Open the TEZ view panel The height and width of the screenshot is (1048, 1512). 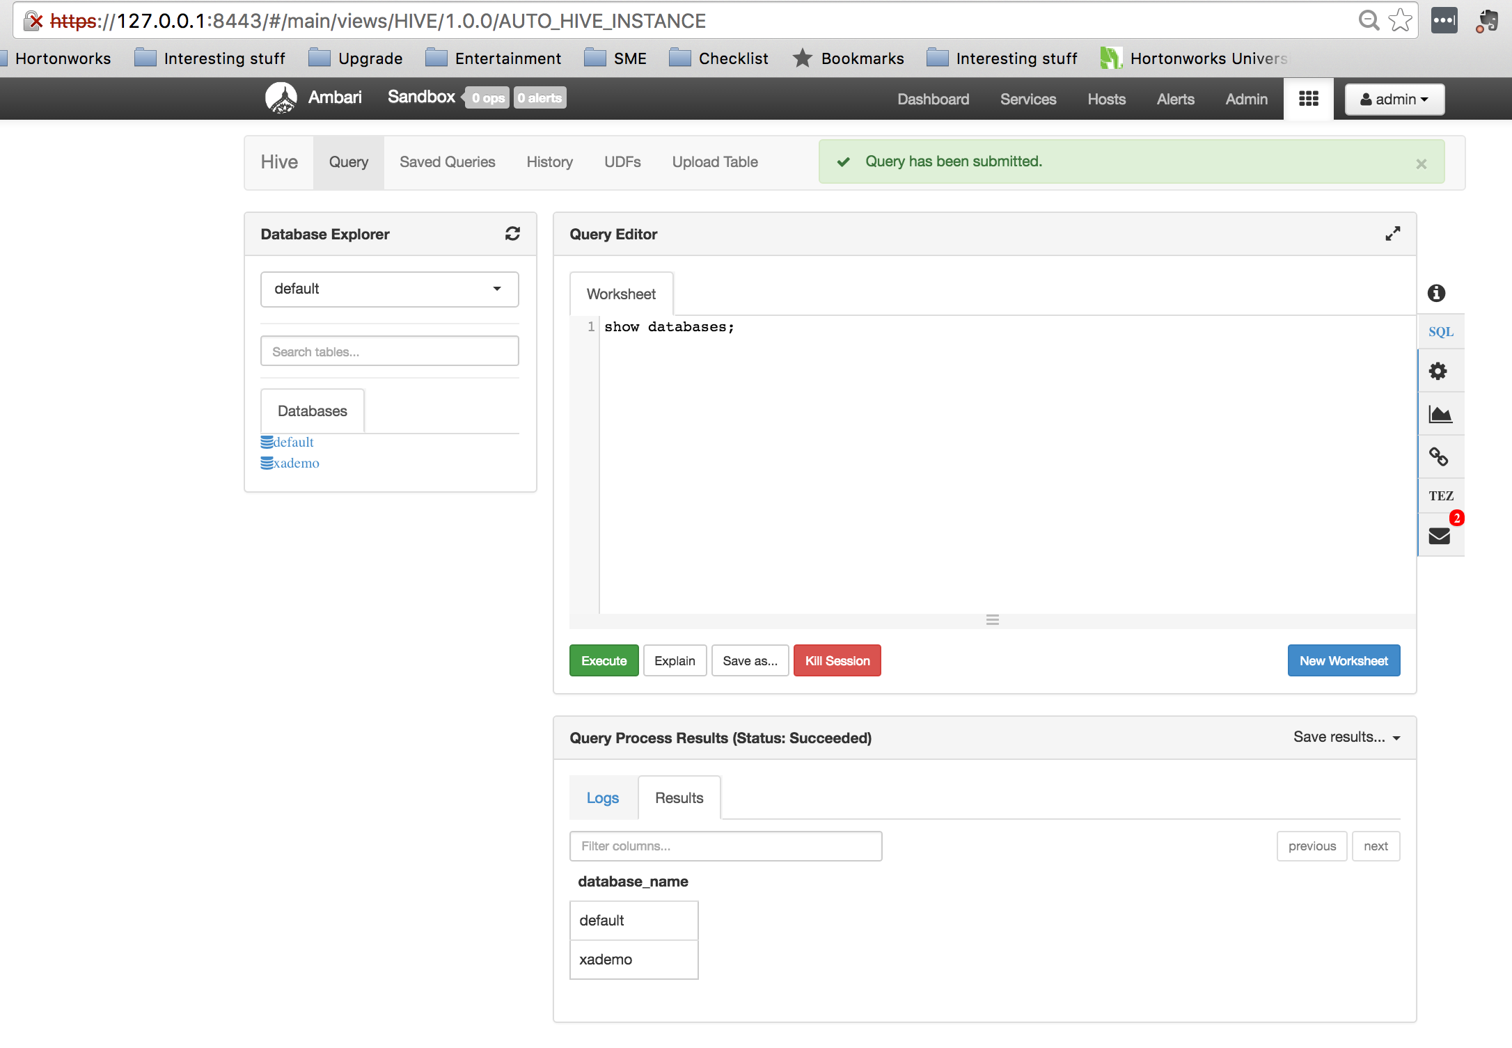[x=1440, y=495]
